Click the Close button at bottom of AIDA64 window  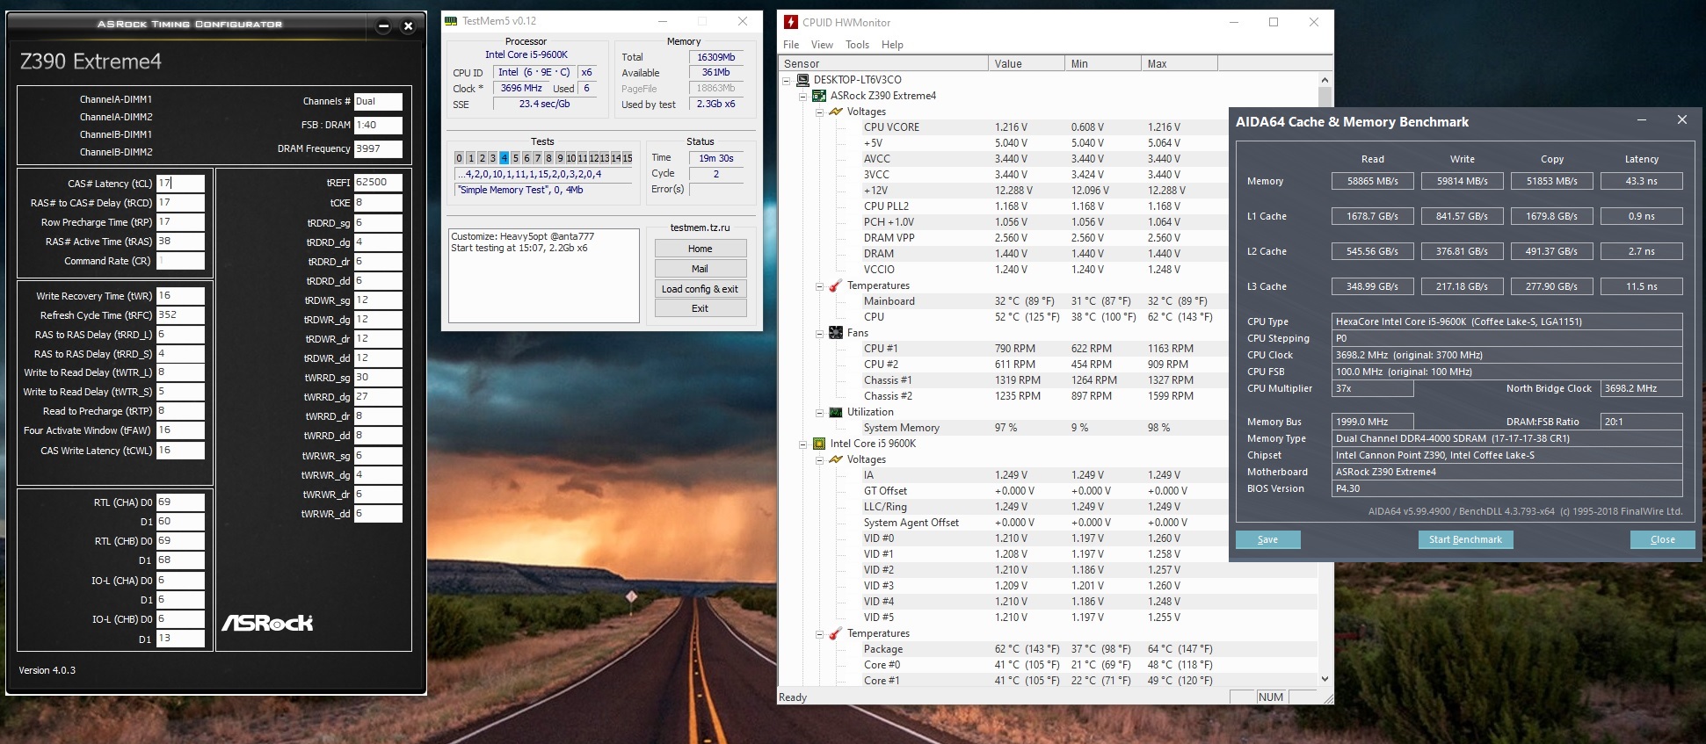tap(1662, 539)
